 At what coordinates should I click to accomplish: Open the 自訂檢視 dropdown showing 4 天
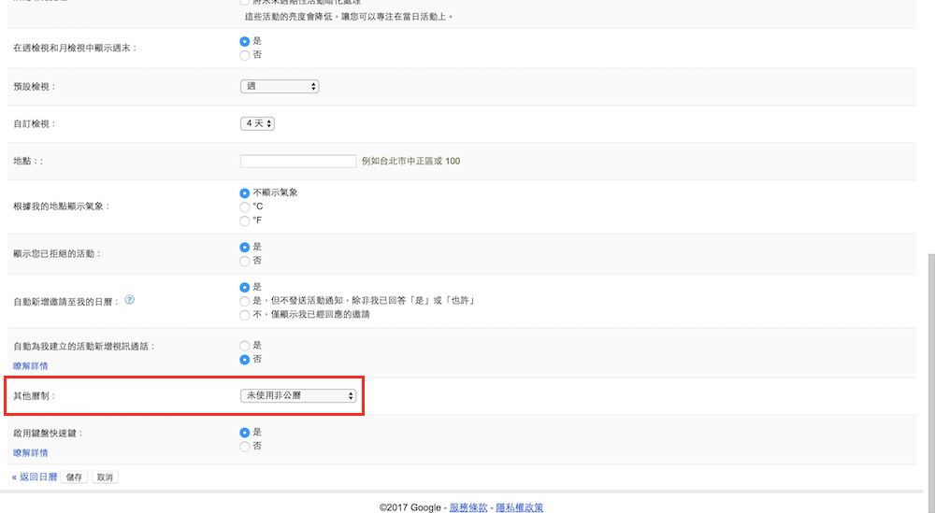tap(257, 123)
